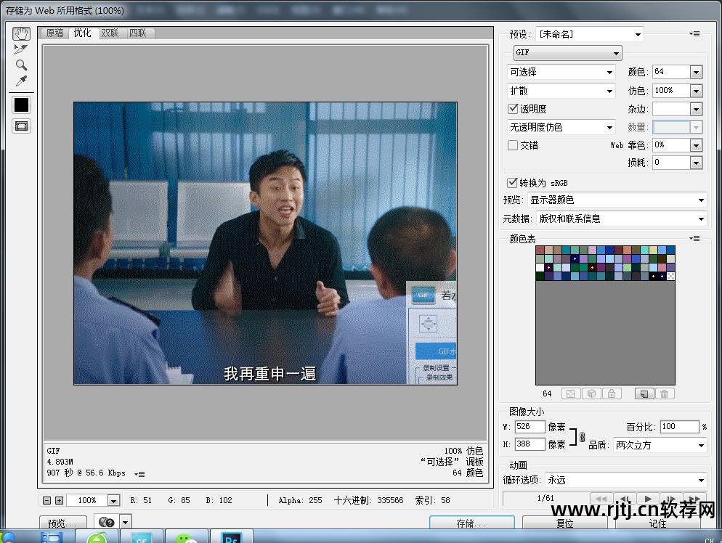
Task: Select the Slice Select tool
Action: pyautogui.click(x=22, y=49)
